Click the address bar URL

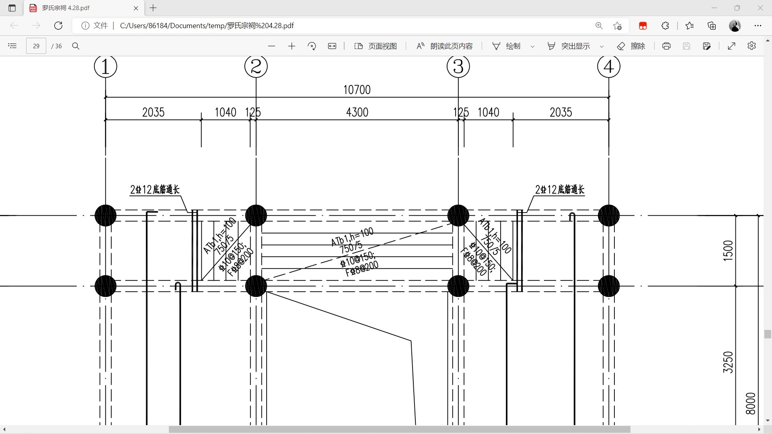tap(207, 26)
